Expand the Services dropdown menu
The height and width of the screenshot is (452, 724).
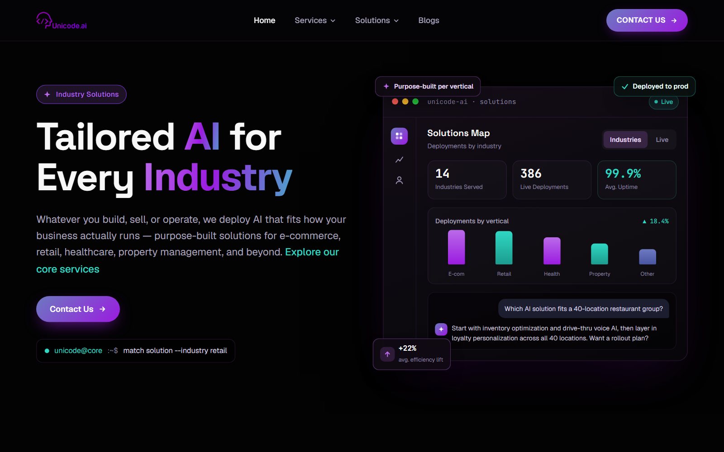(x=315, y=20)
